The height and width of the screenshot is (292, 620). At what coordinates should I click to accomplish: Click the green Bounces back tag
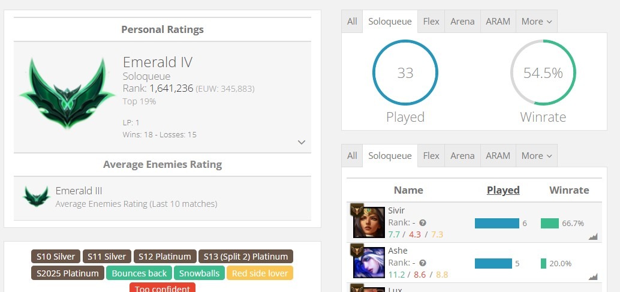139,273
